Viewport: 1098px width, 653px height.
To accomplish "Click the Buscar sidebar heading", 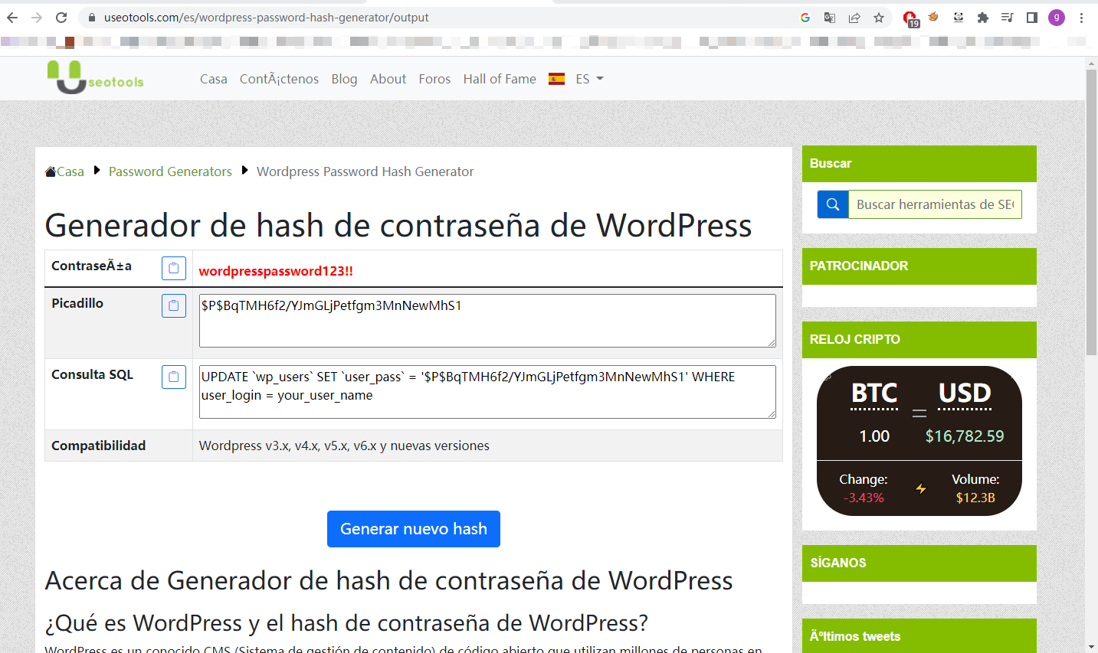I will pyautogui.click(x=831, y=163).
